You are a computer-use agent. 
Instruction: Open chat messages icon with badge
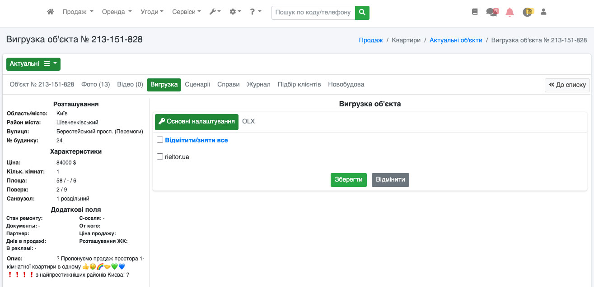491,12
